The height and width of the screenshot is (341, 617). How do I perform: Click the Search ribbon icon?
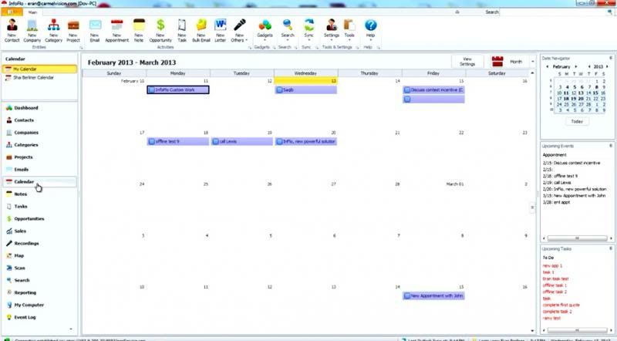click(x=288, y=31)
